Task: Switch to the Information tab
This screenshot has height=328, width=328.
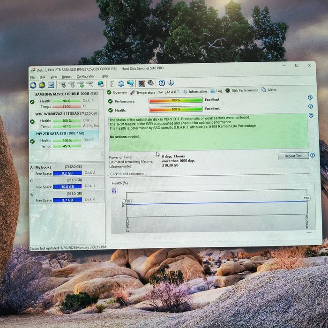Action: point(195,91)
